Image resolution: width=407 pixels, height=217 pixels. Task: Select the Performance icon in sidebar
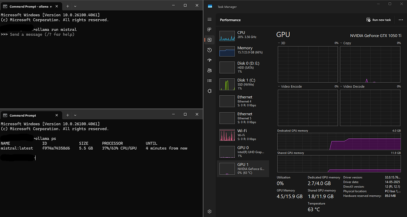[209, 40]
